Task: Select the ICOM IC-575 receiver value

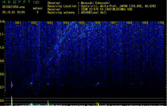Action: [x=106, y=9]
